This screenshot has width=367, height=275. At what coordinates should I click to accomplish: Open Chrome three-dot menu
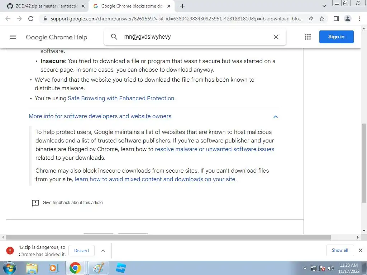(x=359, y=19)
